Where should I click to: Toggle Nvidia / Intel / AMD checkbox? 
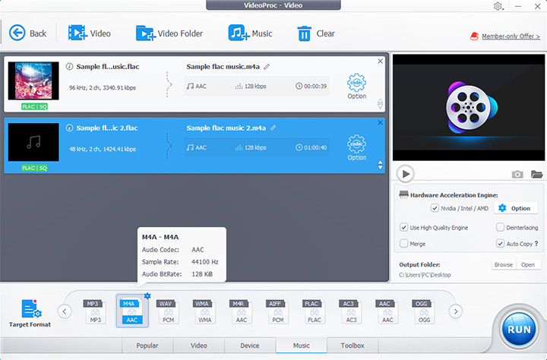coord(435,208)
